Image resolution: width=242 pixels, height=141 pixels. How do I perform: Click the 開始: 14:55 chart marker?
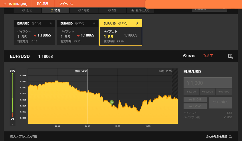81,71
